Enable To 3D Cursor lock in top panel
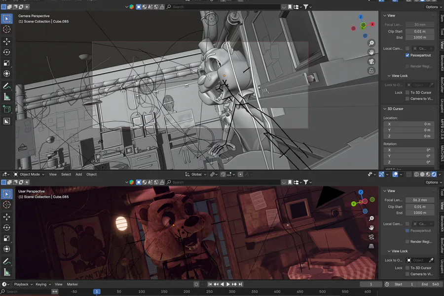Screen dimensions: 444x296 [407, 92]
